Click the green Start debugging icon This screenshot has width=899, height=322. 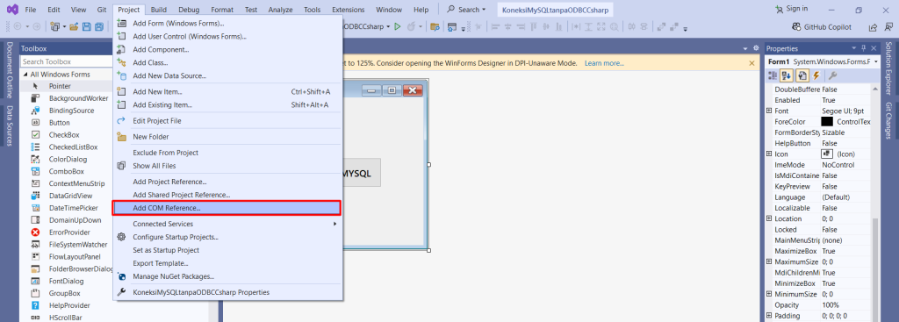pyautogui.click(x=398, y=27)
